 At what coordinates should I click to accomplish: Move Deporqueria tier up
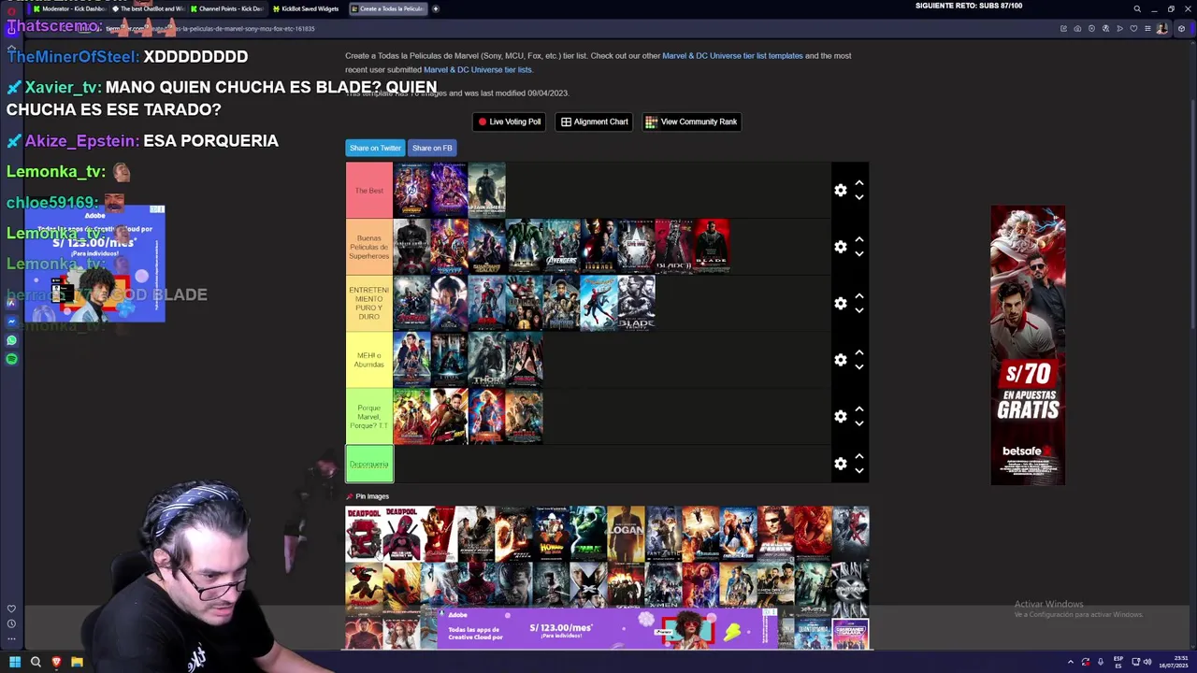[858, 457]
